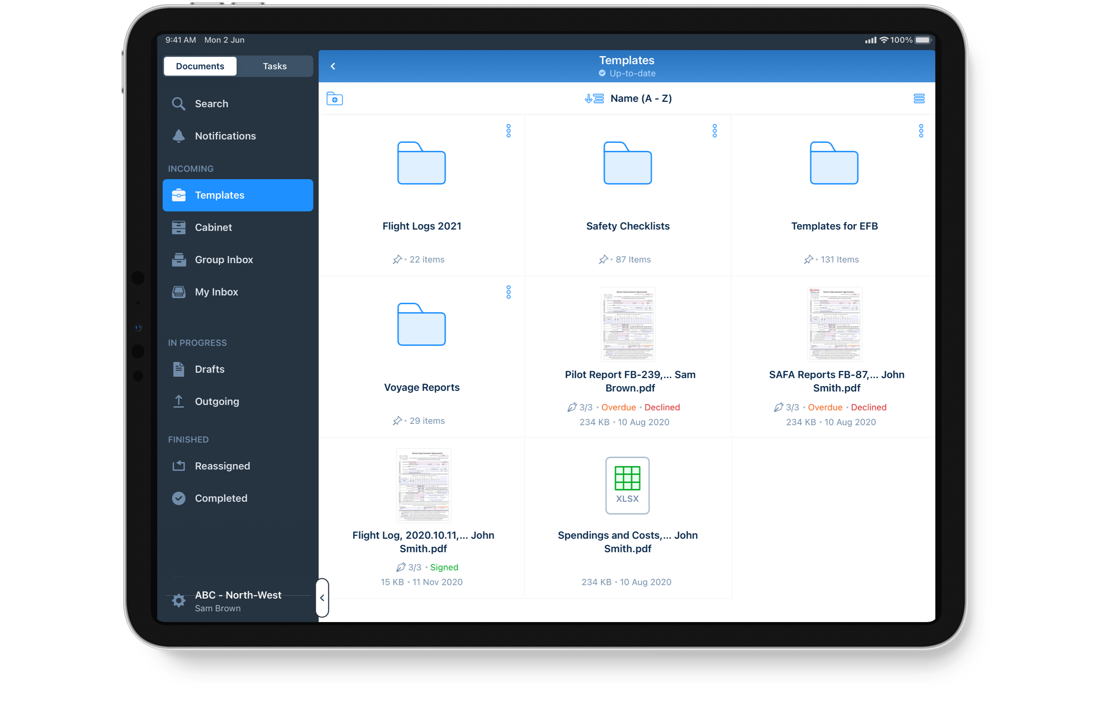Open more options for Voyage Reports folder

click(508, 292)
